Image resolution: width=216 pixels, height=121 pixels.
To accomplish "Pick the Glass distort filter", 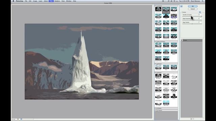I will (x=166, y=67).
